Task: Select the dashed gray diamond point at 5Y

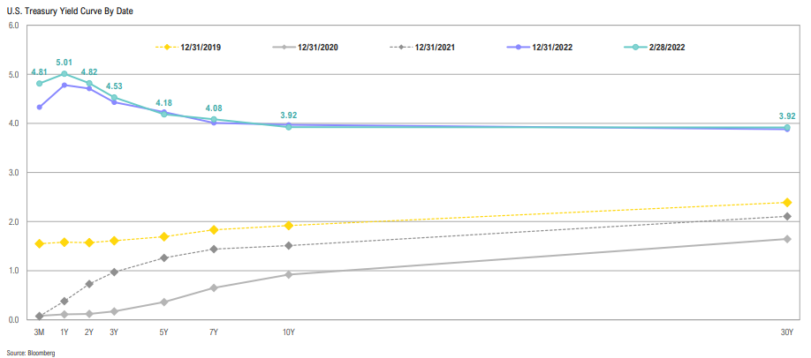Action: [x=164, y=257]
